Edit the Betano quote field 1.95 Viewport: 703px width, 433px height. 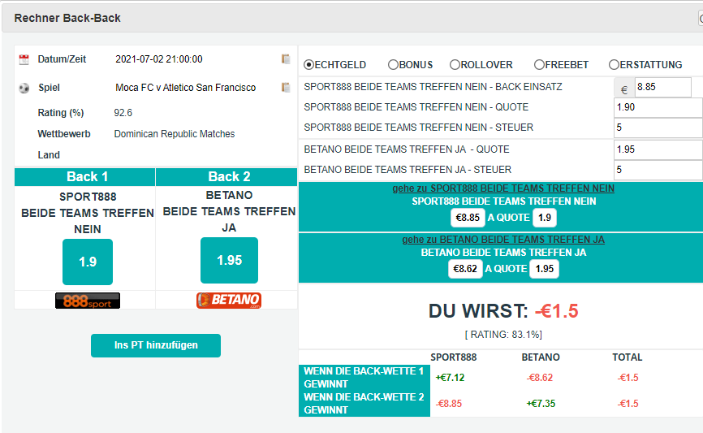click(658, 149)
